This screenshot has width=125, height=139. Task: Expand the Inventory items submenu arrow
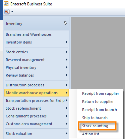point(67,42)
